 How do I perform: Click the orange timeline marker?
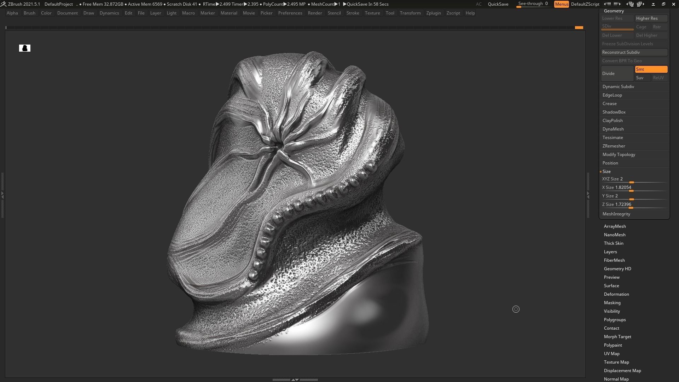[579, 28]
